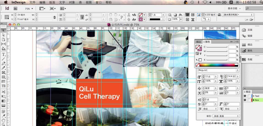This screenshot has width=263, height=126.
Task: Toggle formatting affects container button
Action: tap(197, 54)
